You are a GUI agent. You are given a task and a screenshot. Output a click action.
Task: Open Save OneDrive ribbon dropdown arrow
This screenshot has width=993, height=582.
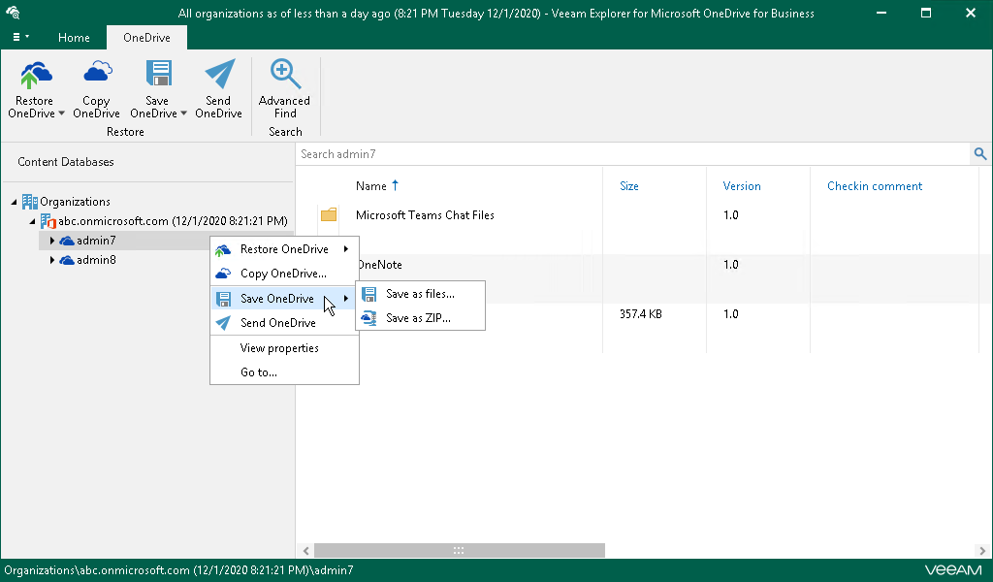183,114
